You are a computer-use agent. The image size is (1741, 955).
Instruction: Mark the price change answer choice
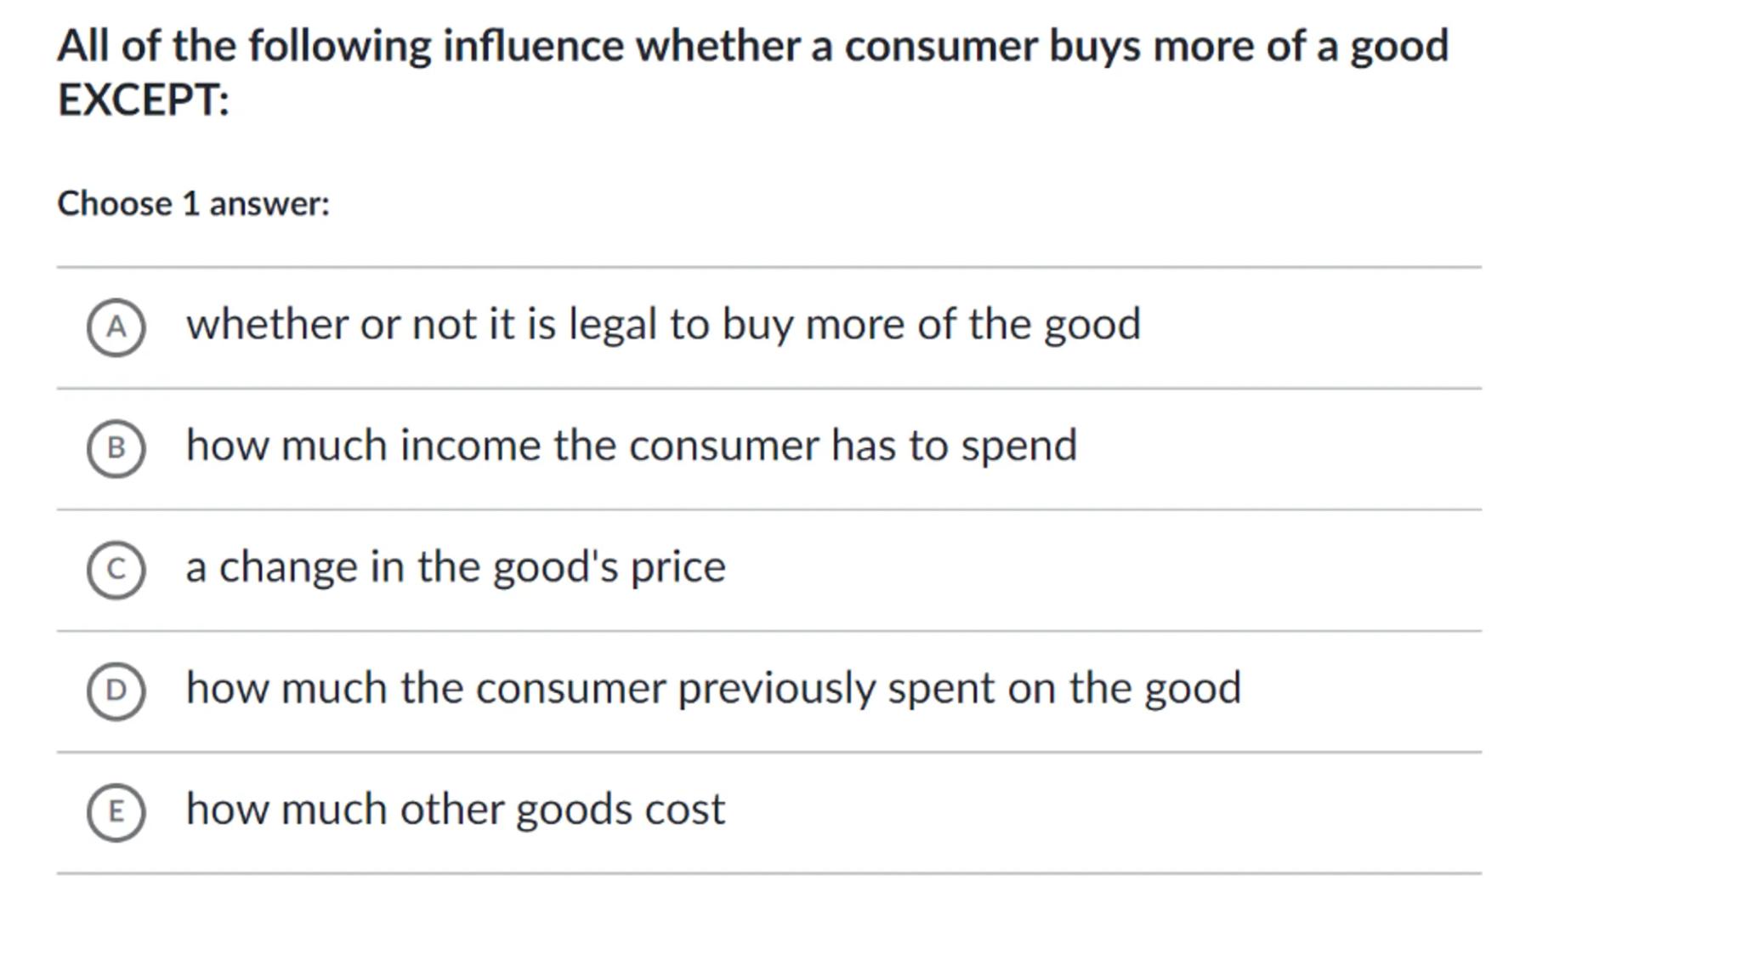[x=456, y=567]
